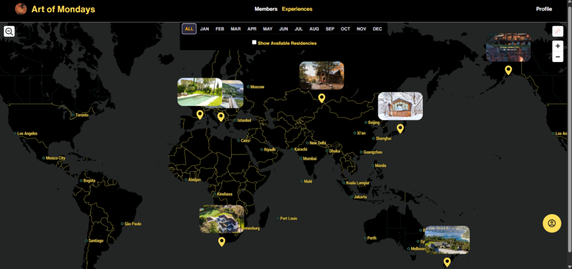
Task: Open the lakeside house photo over Australia
Action: [x=447, y=240]
